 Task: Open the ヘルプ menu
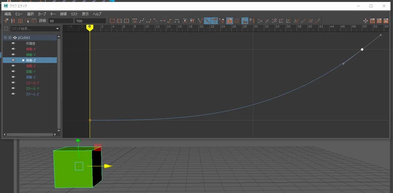[97, 14]
